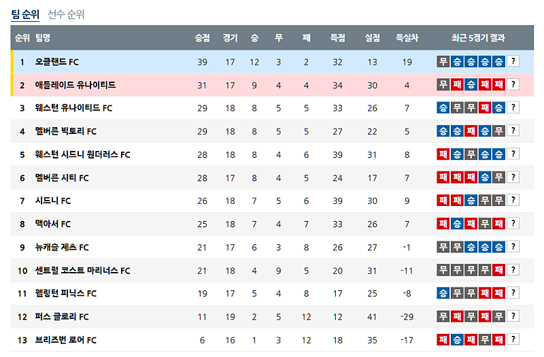This screenshot has height=357, width=544.
Task: Open 멜버른 시티 FC team link
Action: (x=62, y=177)
